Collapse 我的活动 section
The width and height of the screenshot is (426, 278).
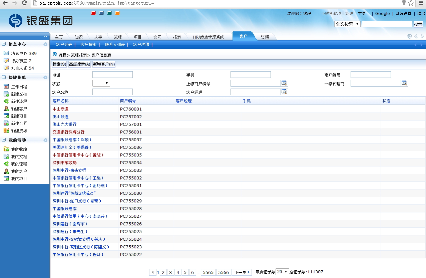(4, 140)
